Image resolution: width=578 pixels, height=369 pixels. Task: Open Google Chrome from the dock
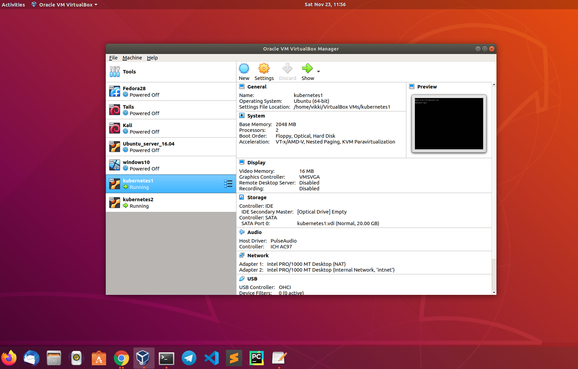point(121,358)
